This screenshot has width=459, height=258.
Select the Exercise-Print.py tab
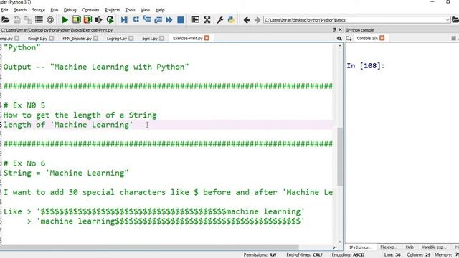pos(188,38)
